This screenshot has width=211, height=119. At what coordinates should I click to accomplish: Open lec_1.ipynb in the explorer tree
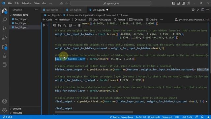tap(21, 19)
